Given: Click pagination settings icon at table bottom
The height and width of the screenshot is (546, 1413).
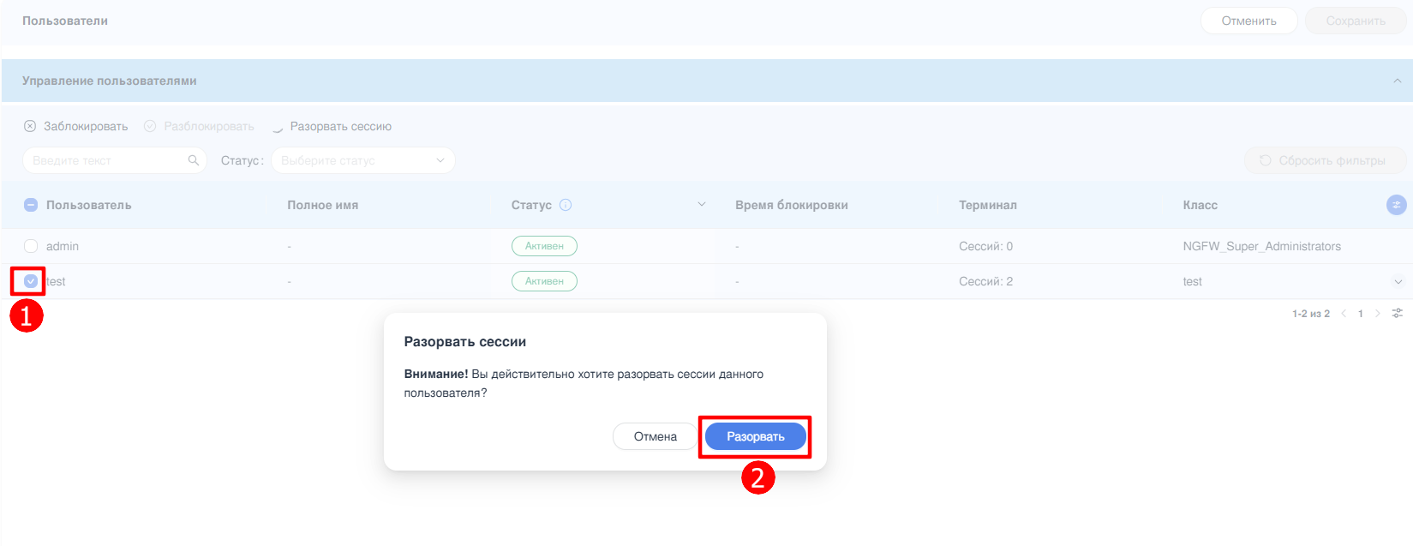Looking at the screenshot, I should coord(1398,314).
